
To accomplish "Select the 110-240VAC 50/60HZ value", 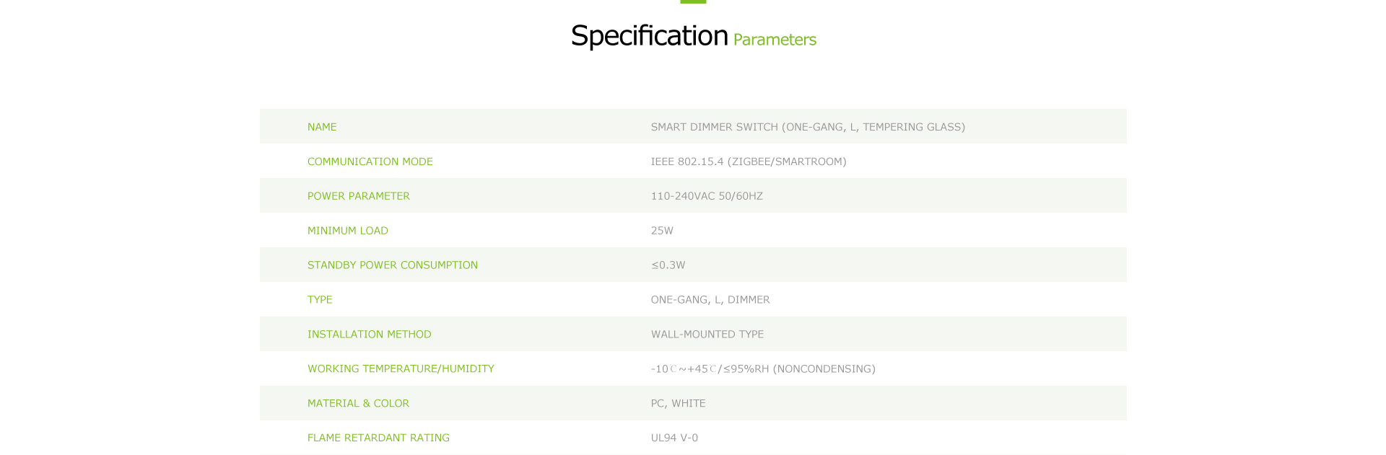I will click(x=707, y=196).
